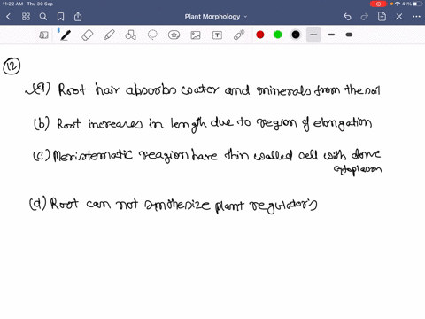Select the Lasso selection tool
The image size is (425, 319).
coord(152,35)
